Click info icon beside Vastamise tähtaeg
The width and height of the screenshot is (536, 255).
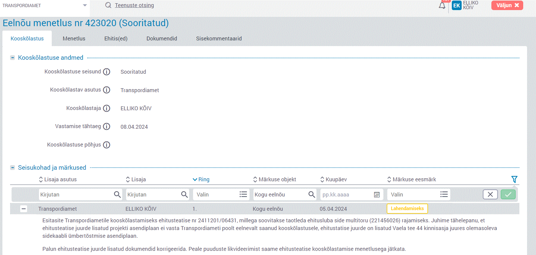[106, 127]
